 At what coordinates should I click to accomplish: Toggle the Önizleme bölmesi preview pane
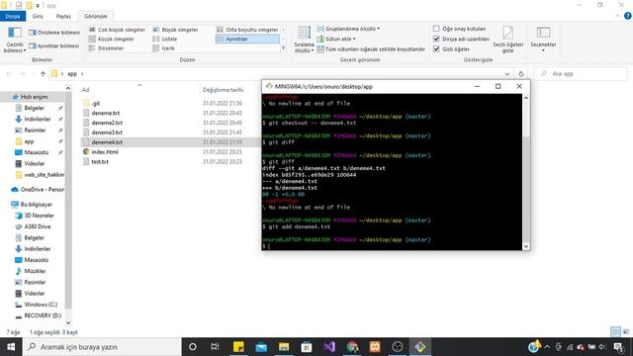[x=54, y=33]
